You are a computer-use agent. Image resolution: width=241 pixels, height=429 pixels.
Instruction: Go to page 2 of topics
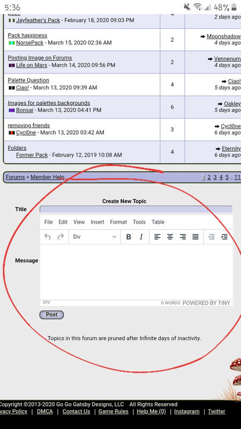tap(209, 177)
